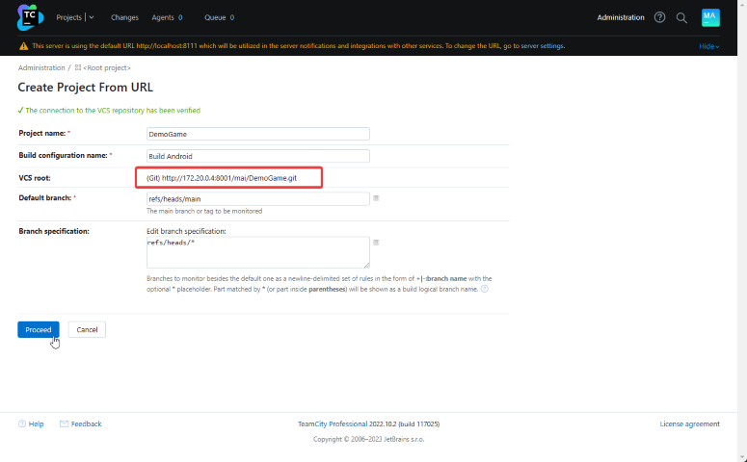The height and width of the screenshot is (462, 747).
Task: Open the License agreement link
Action: (689, 423)
